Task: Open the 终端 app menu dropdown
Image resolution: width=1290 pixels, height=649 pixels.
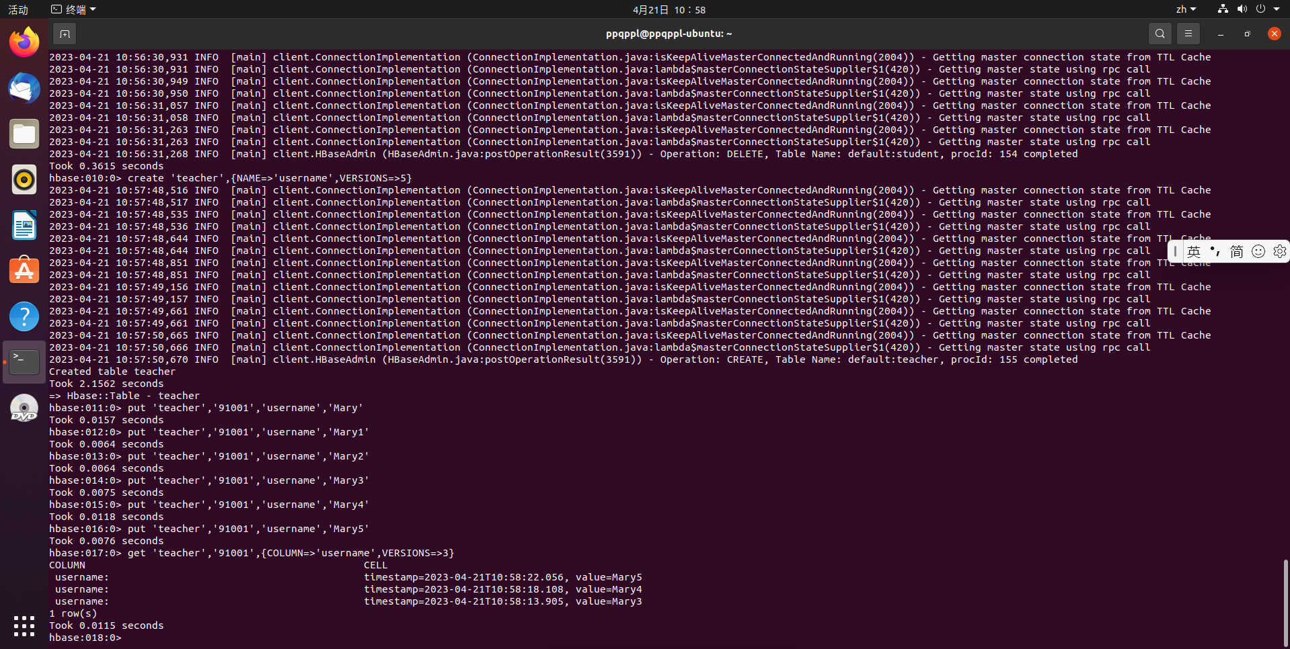Action: coord(74,9)
